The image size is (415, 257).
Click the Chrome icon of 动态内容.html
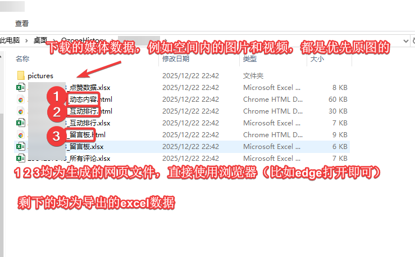pos(21,99)
